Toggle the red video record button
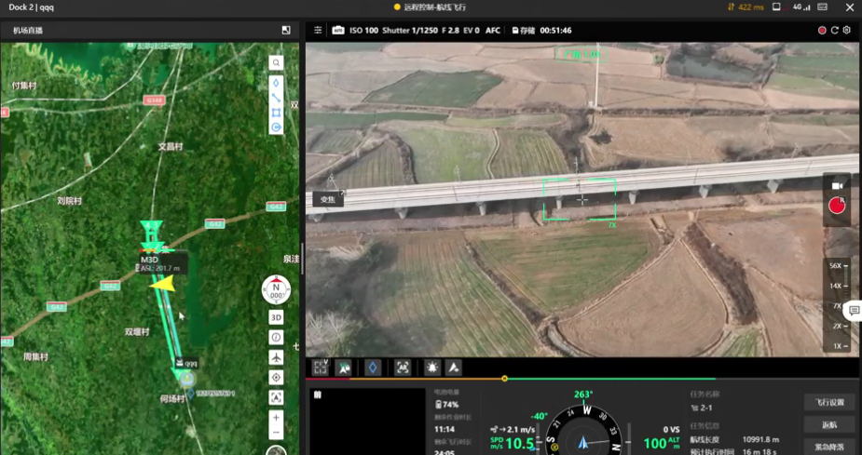 (x=837, y=206)
